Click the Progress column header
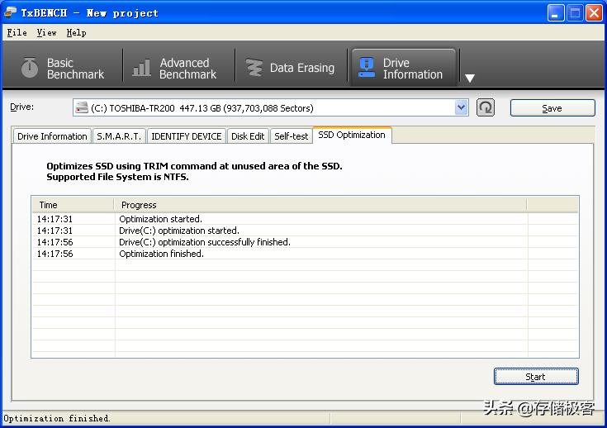This screenshot has height=428, width=607. coord(320,205)
